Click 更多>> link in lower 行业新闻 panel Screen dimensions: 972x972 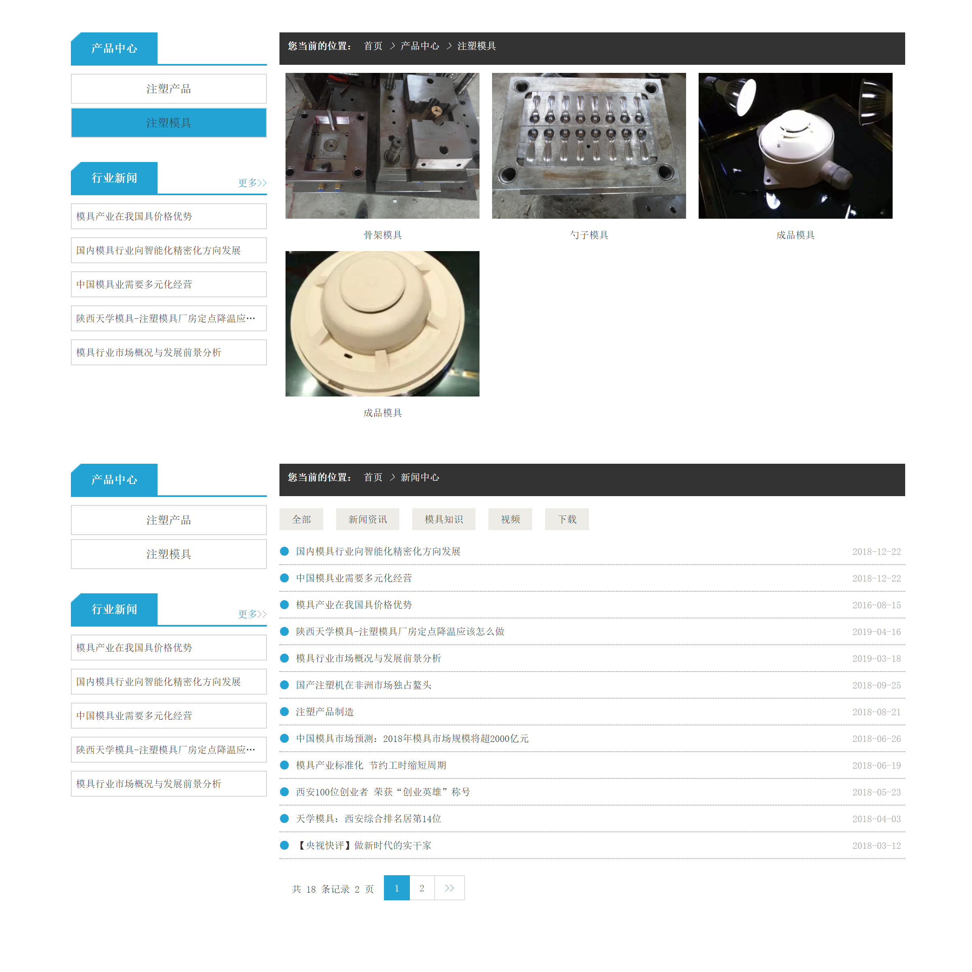[252, 614]
